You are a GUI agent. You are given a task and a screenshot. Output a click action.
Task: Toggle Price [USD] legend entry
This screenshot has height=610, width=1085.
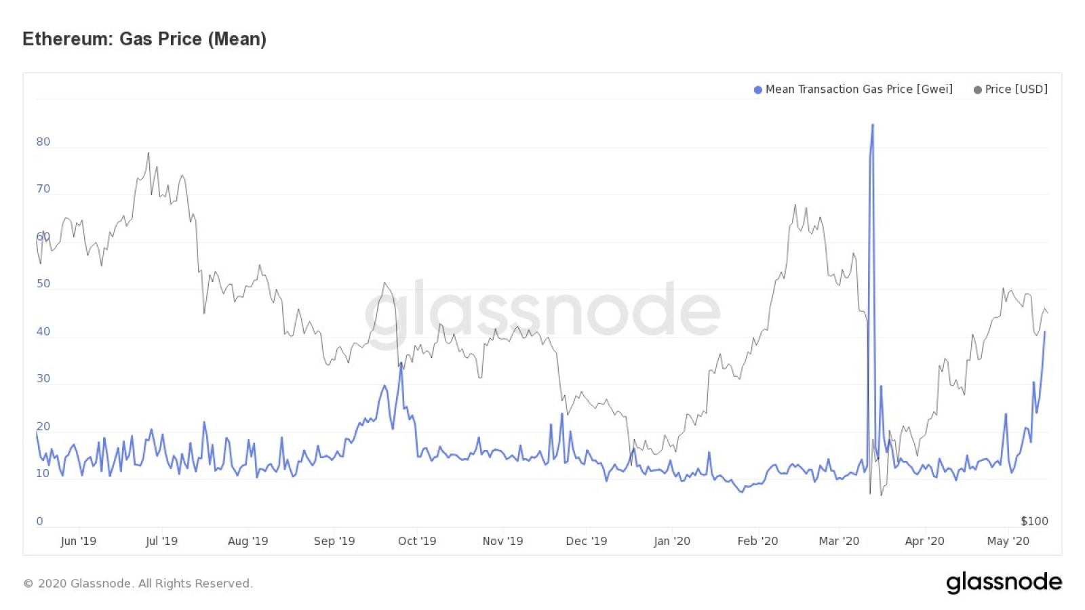[x=1010, y=89]
